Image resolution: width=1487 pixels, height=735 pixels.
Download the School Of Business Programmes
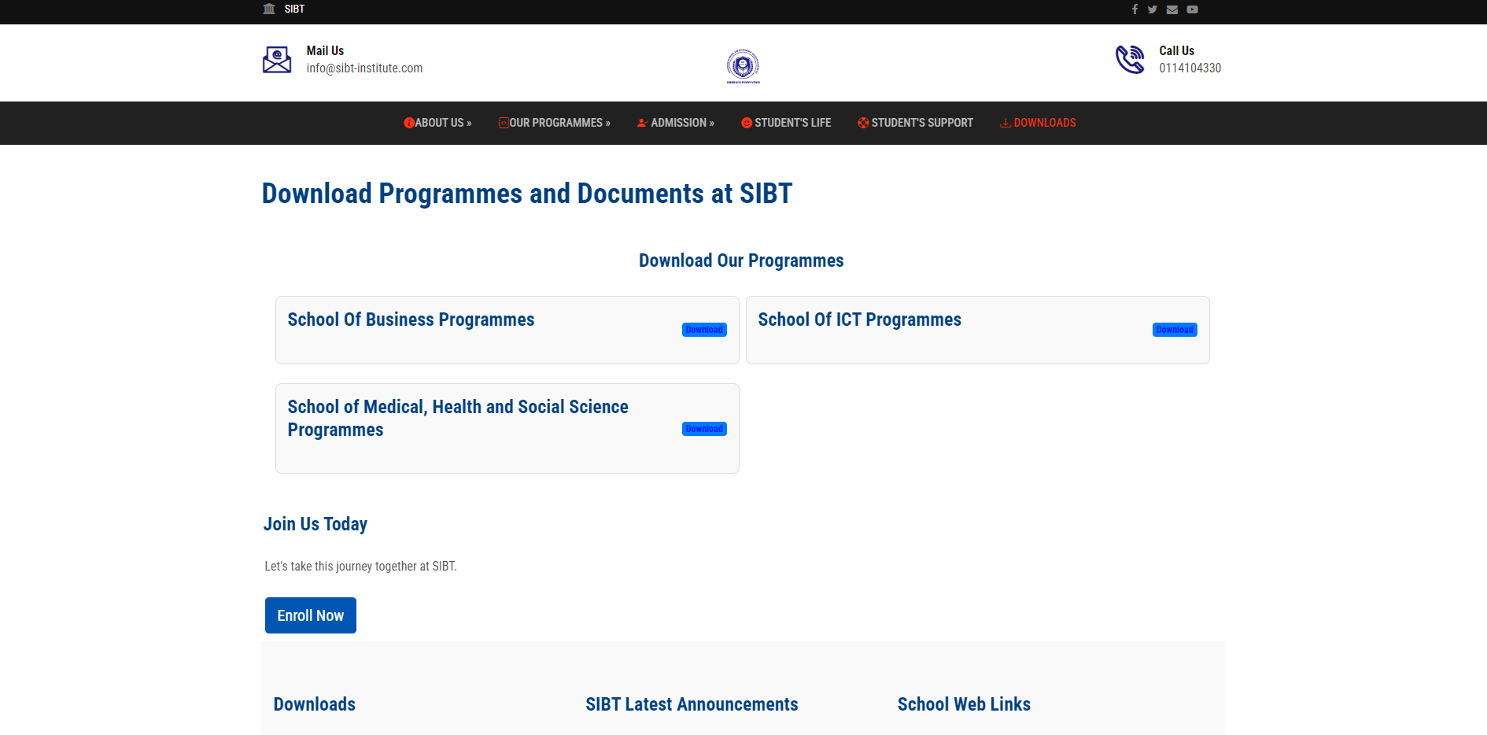[x=704, y=330]
